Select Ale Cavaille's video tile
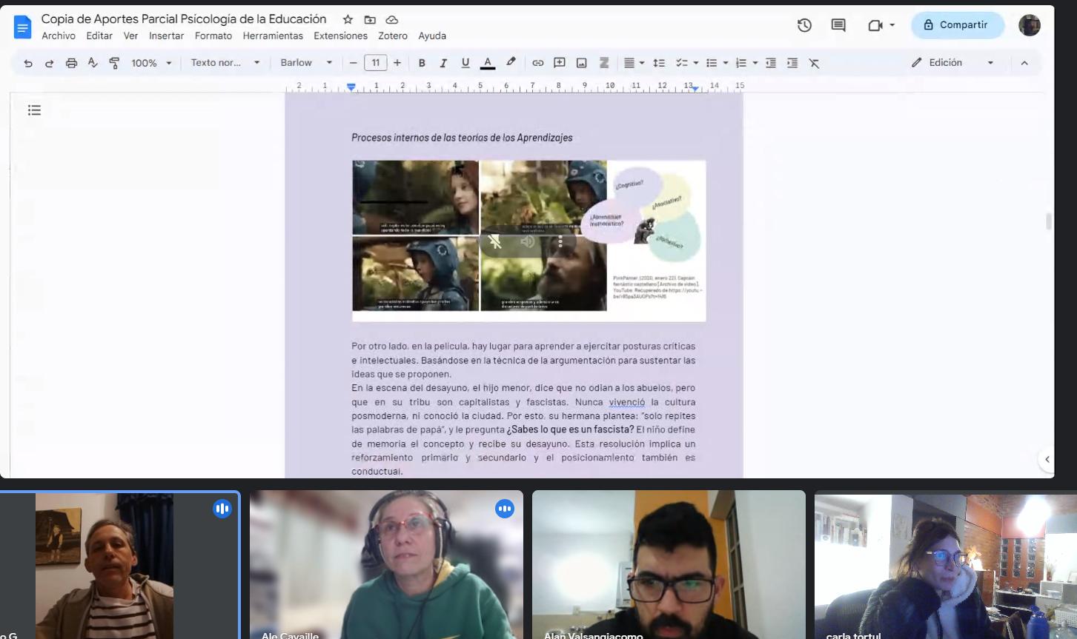Viewport: 1077px width, 639px height. tap(386, 564)
